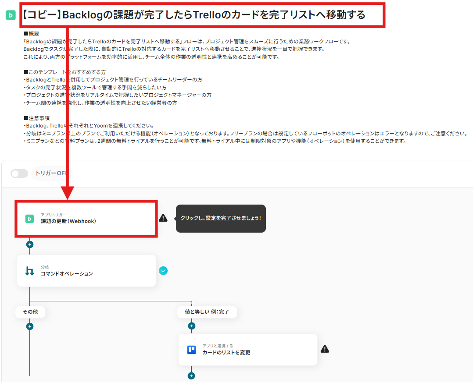Click the ■このテンプレートをおすすめする方 heading

(x=64, y=72)
